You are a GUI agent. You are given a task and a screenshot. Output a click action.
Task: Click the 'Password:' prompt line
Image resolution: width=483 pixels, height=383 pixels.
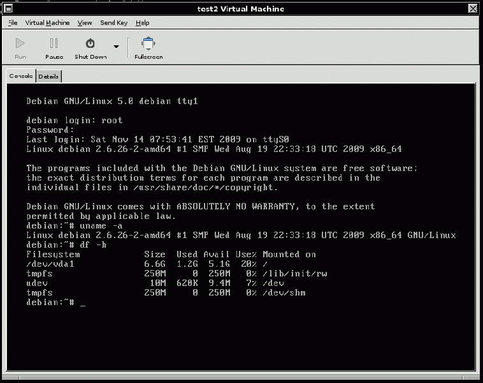[x=50, y=130]
